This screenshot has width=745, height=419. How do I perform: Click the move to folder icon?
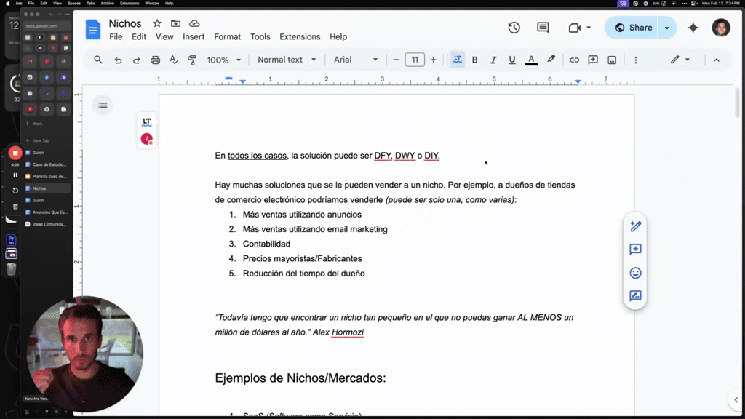click(x=176, y=23)
